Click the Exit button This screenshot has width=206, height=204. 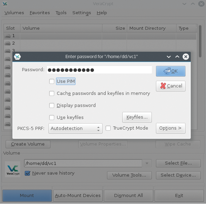[179, 195]
